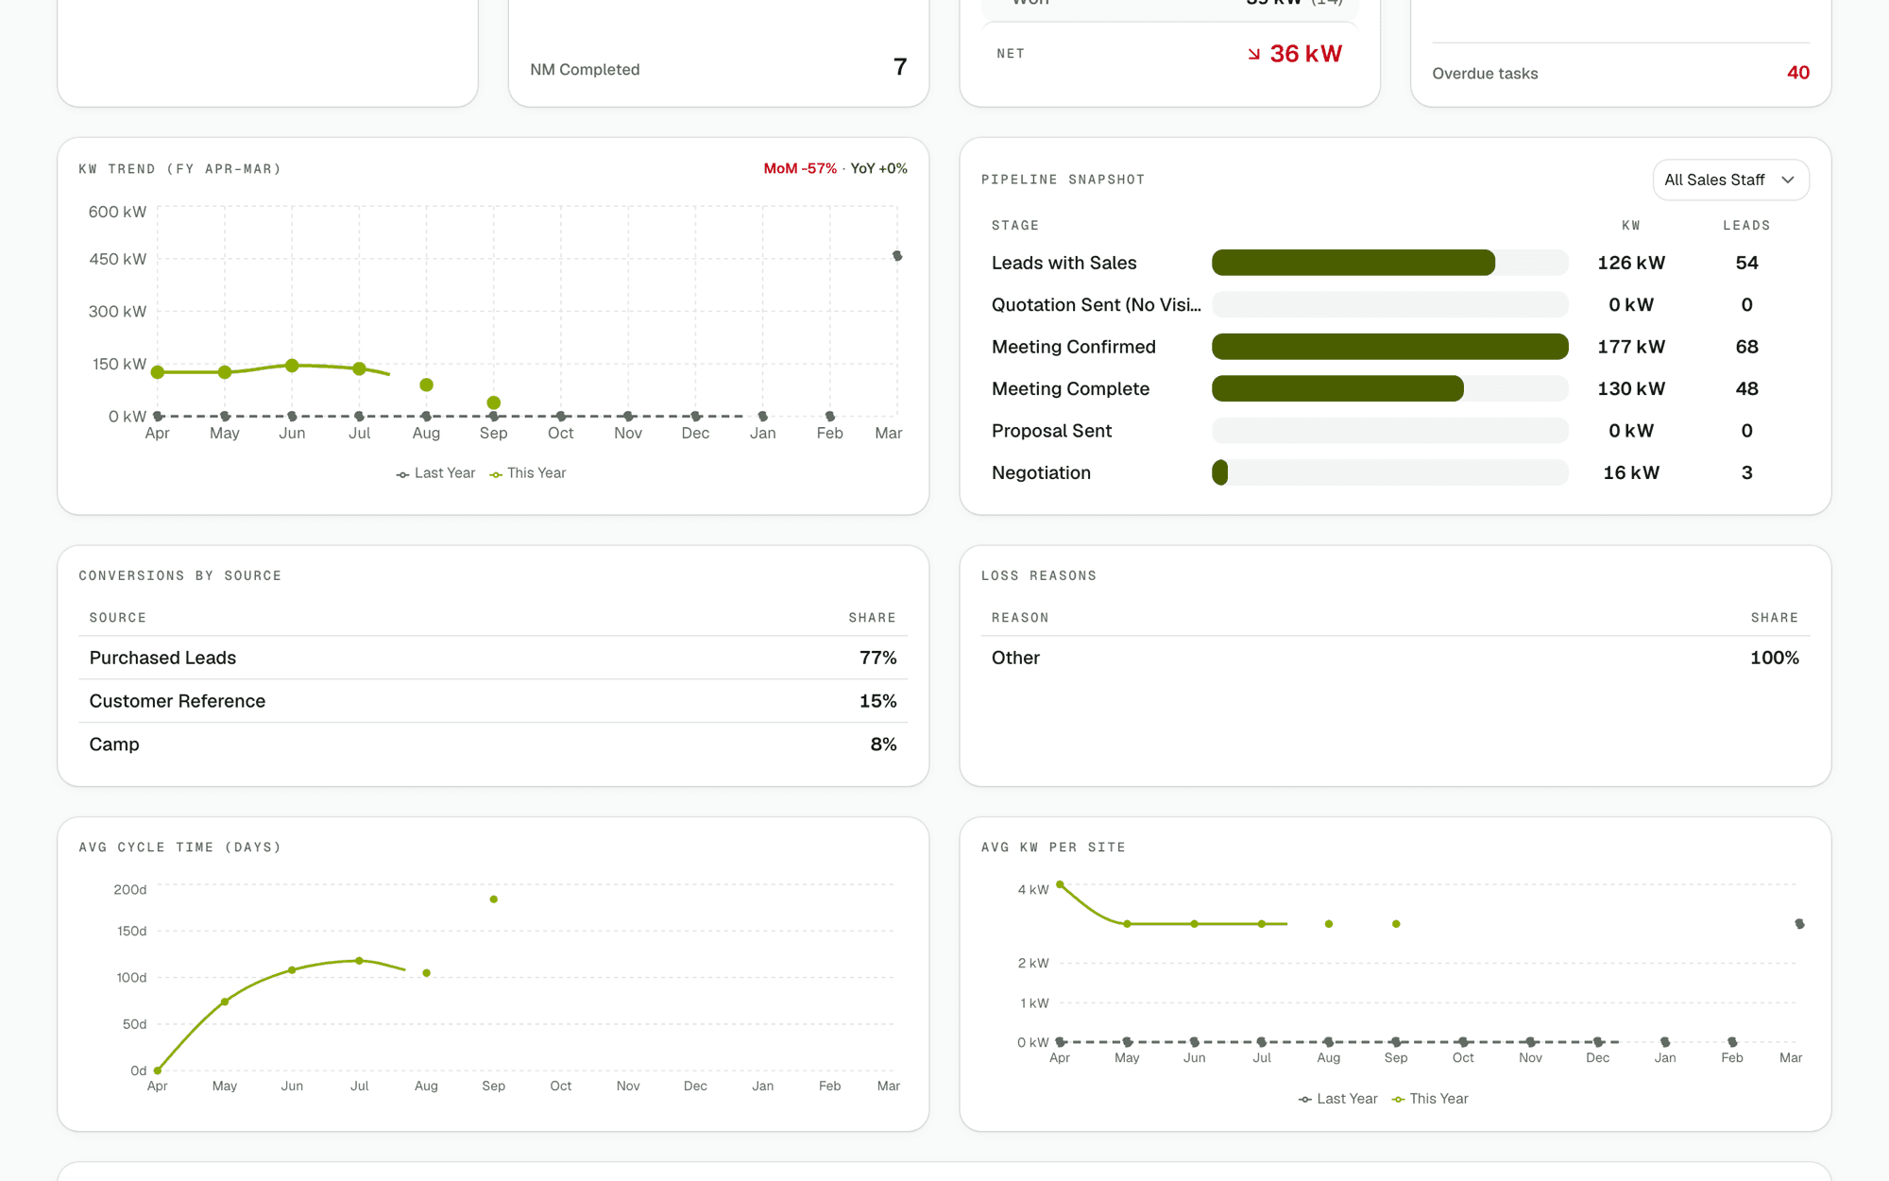The image size is (1889, 1181).
Task: Click the Jul point in Avg Cycle Time chart
Action: (x=359, y=961)
